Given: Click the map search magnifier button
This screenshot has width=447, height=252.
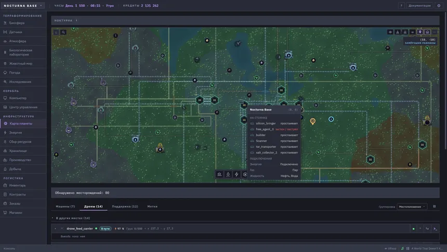Looking at the screenshot, I should tap(63, 32).
